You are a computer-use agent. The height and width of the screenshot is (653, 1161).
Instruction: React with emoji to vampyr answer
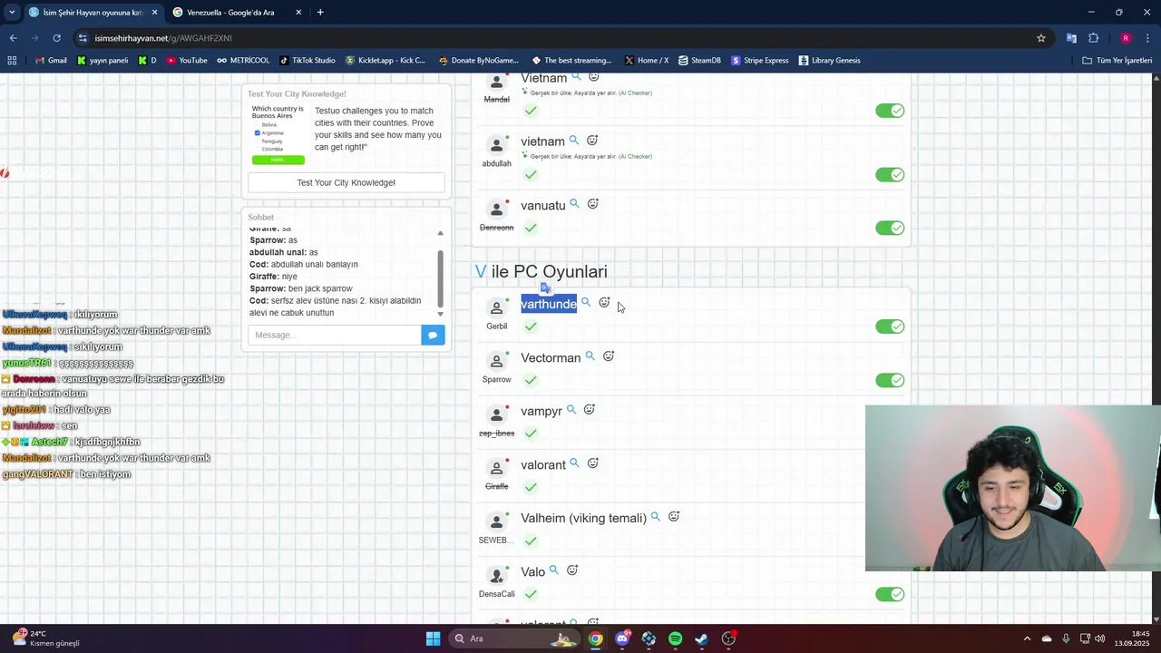point(590,410)
